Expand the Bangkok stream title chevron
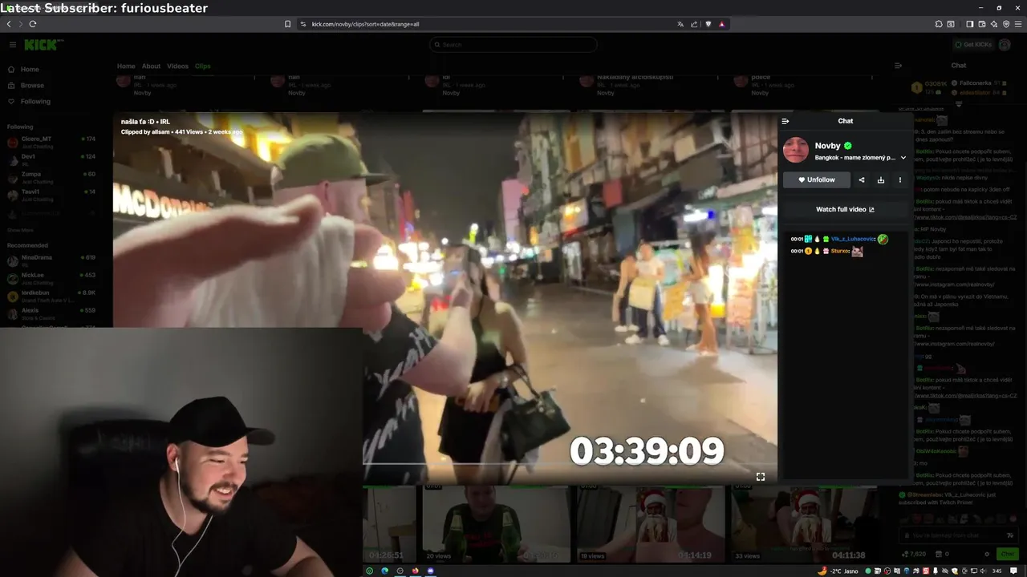 click(903, 158)
